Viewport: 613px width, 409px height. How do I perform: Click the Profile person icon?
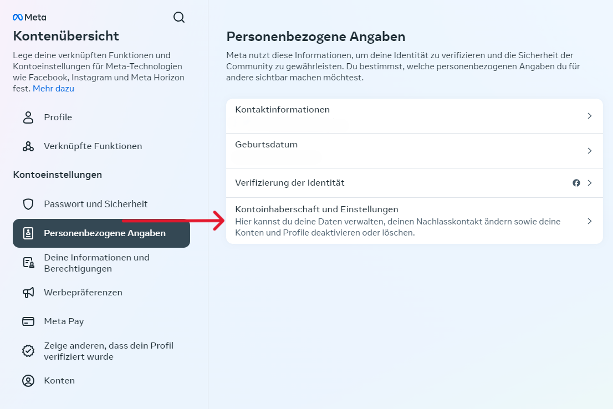[x=28, y=117]
